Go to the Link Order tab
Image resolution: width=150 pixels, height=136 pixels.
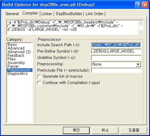click(x=95, y=14)
